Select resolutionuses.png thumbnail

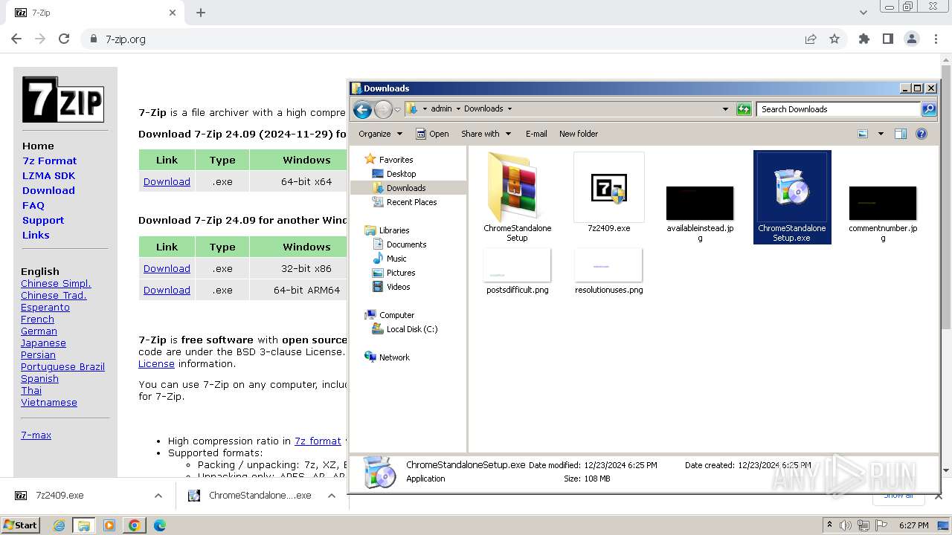coord(608,265)
